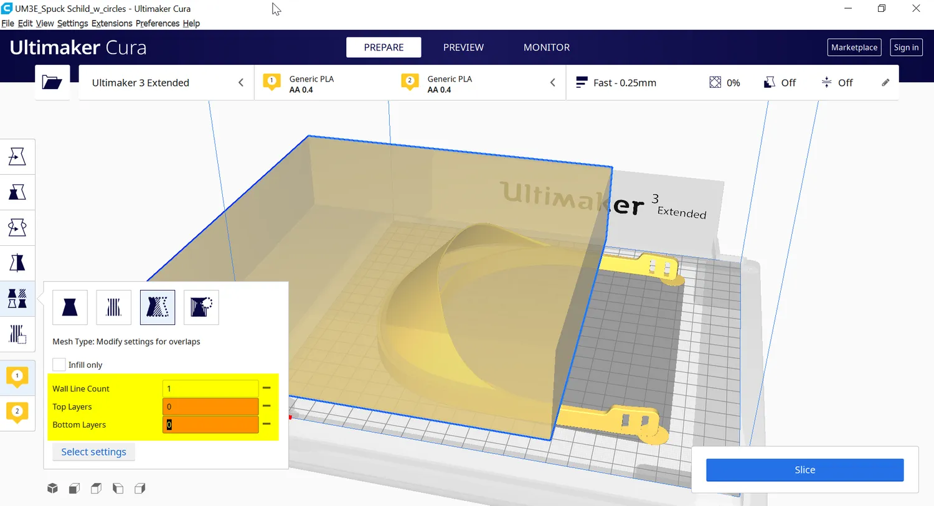Open the Marketplace

pos(854,47)
